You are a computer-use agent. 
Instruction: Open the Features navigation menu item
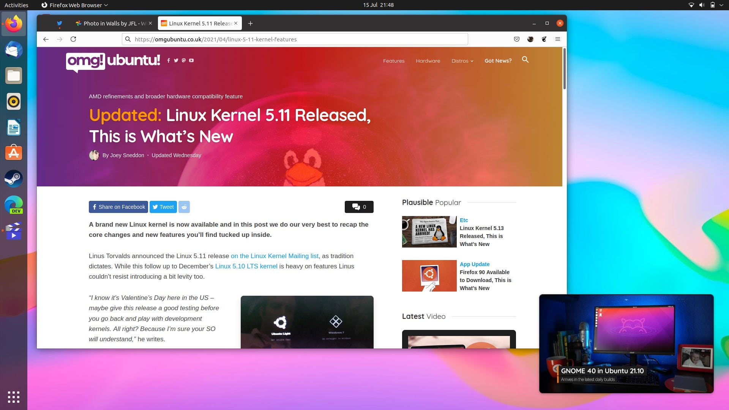point(394,61)
